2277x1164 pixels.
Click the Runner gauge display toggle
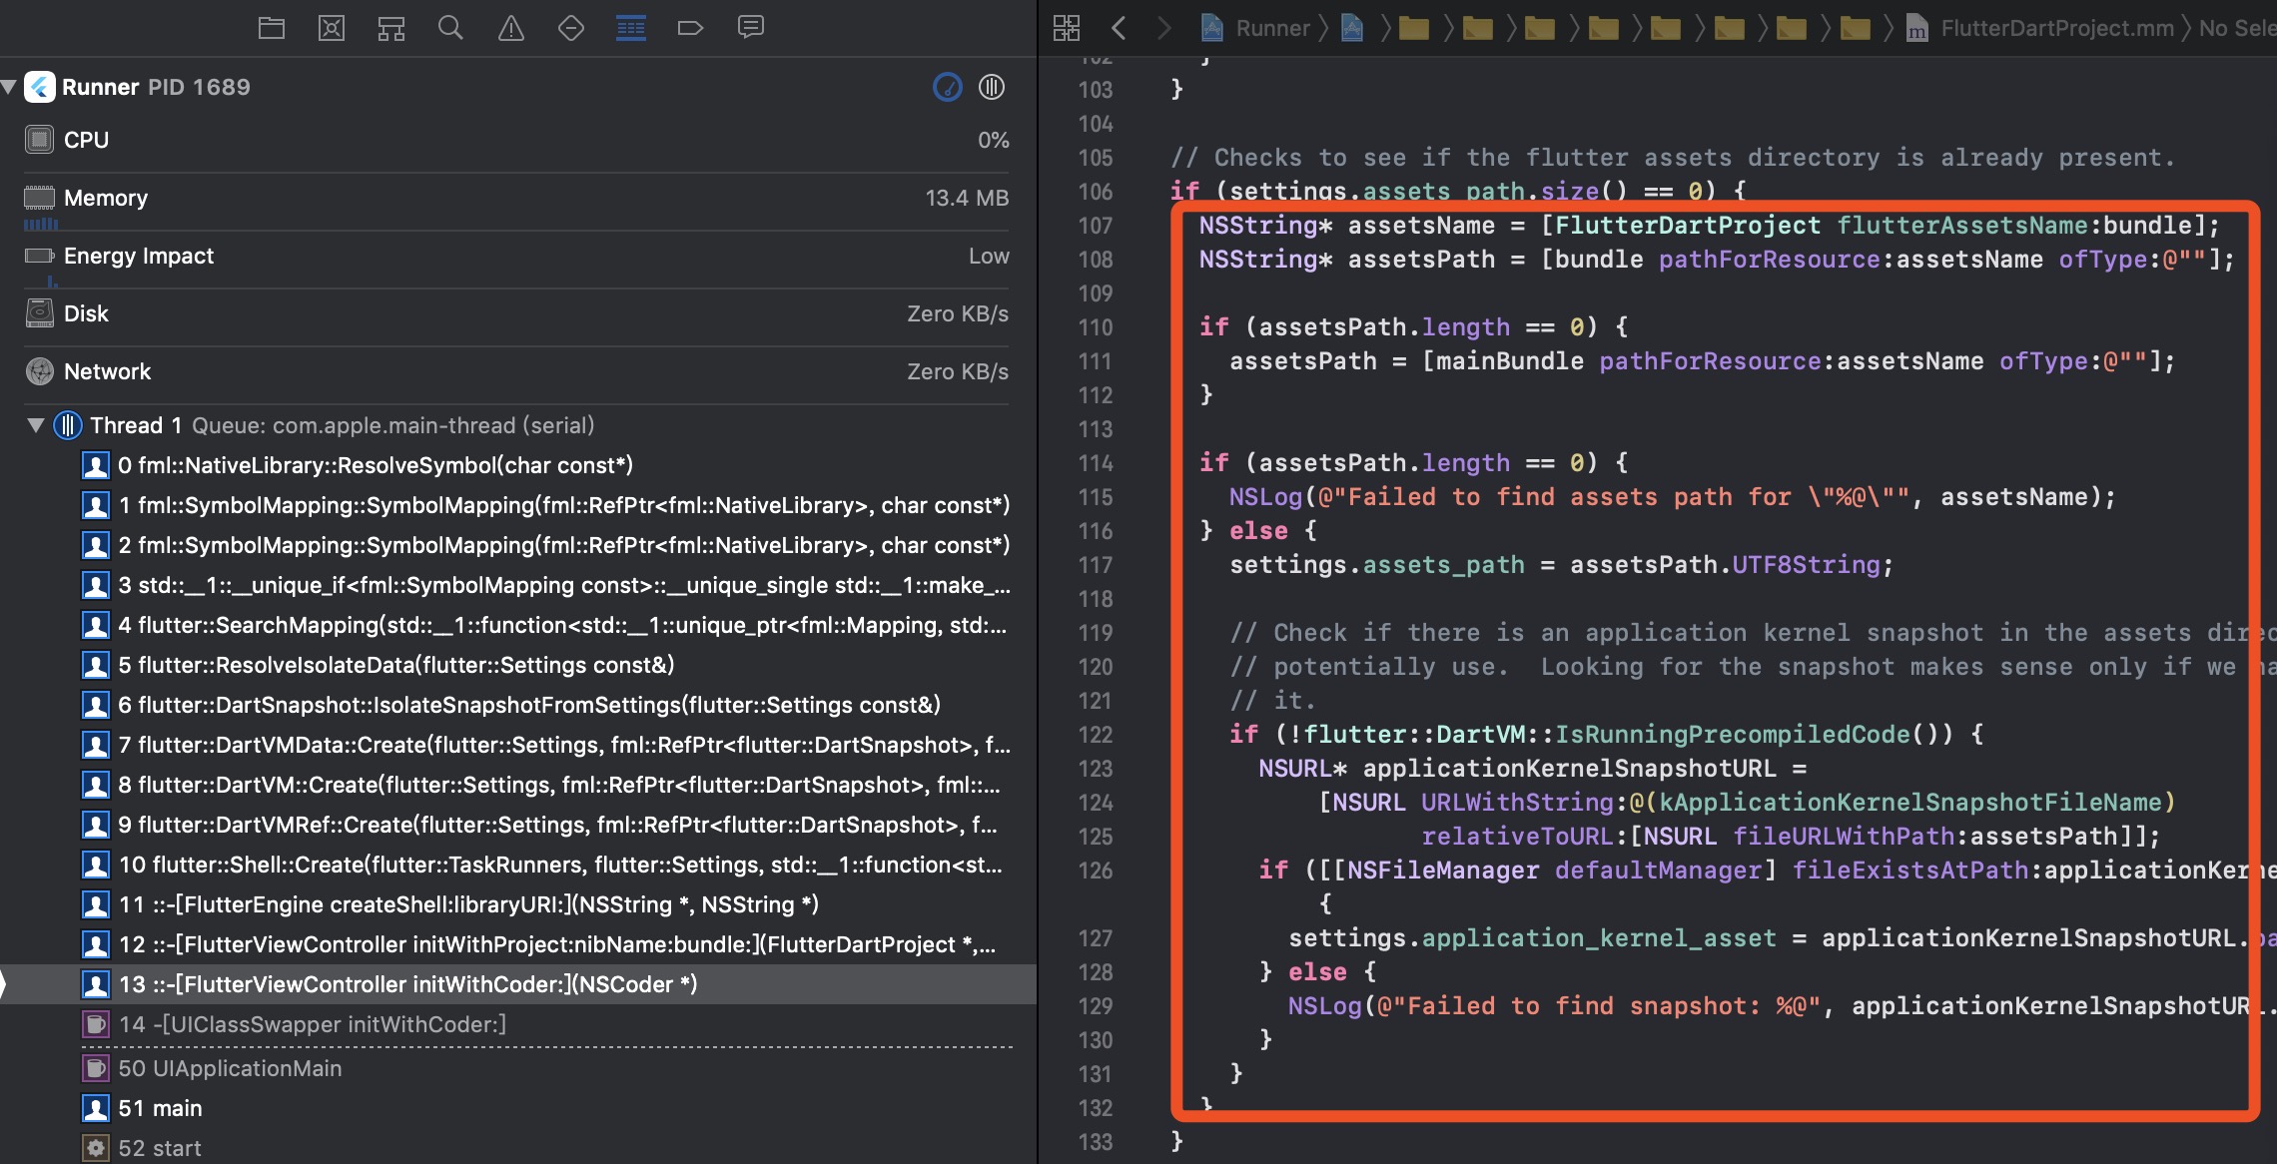pyautogui.click(x=947, y=87)
